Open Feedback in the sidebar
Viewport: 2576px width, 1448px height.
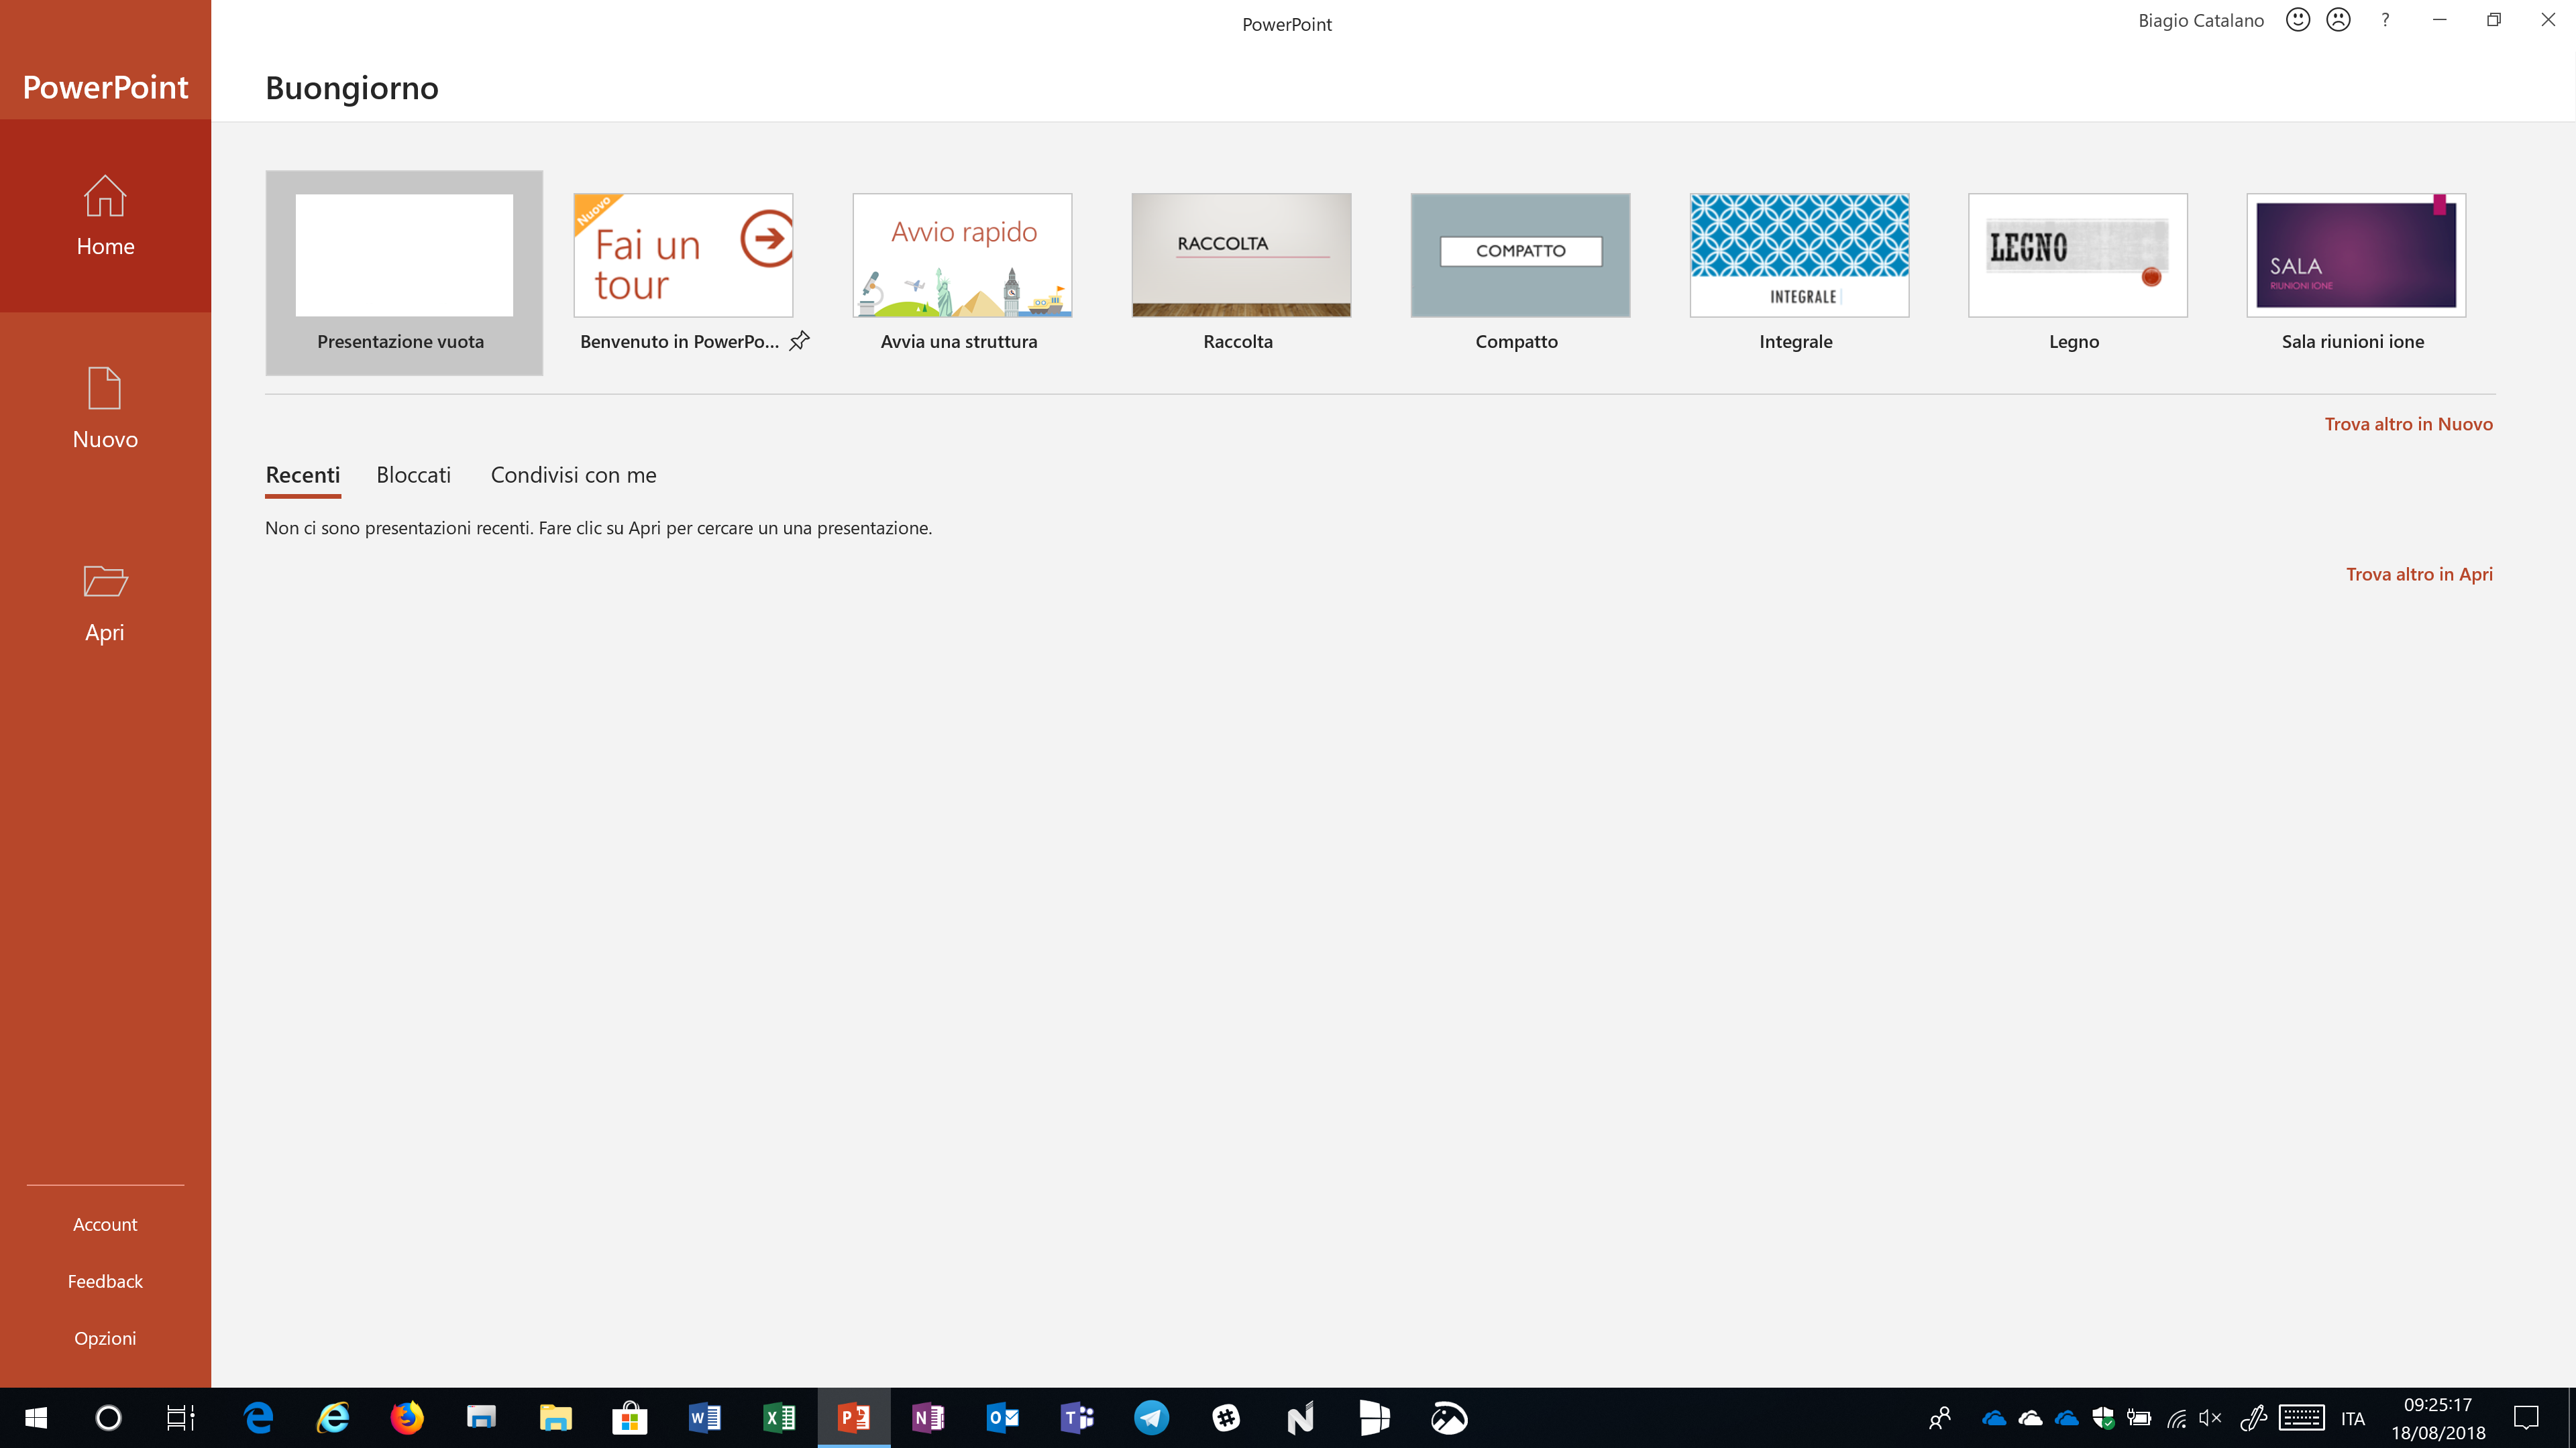tap(105, 1281)
